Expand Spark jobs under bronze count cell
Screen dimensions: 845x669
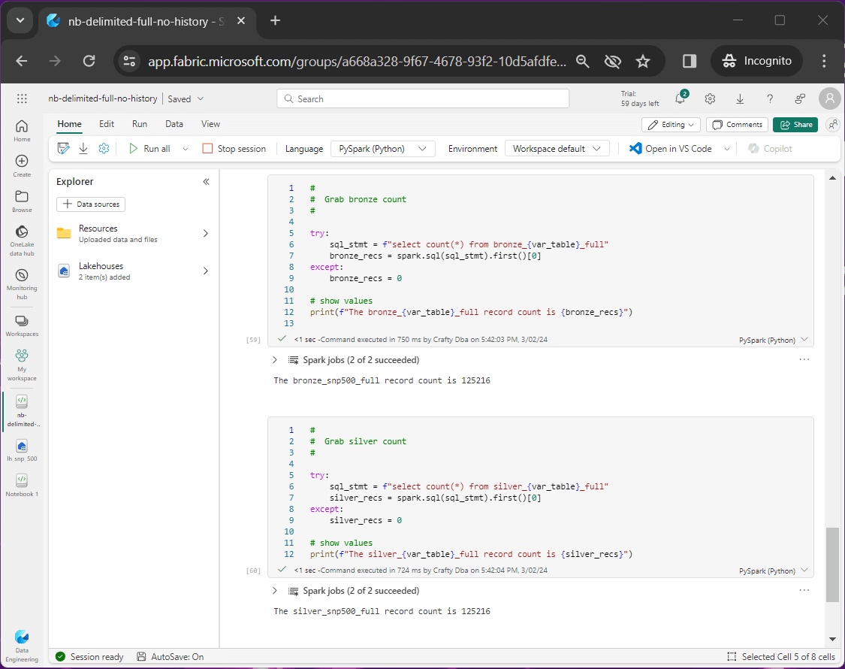click(x=275, y=360)
